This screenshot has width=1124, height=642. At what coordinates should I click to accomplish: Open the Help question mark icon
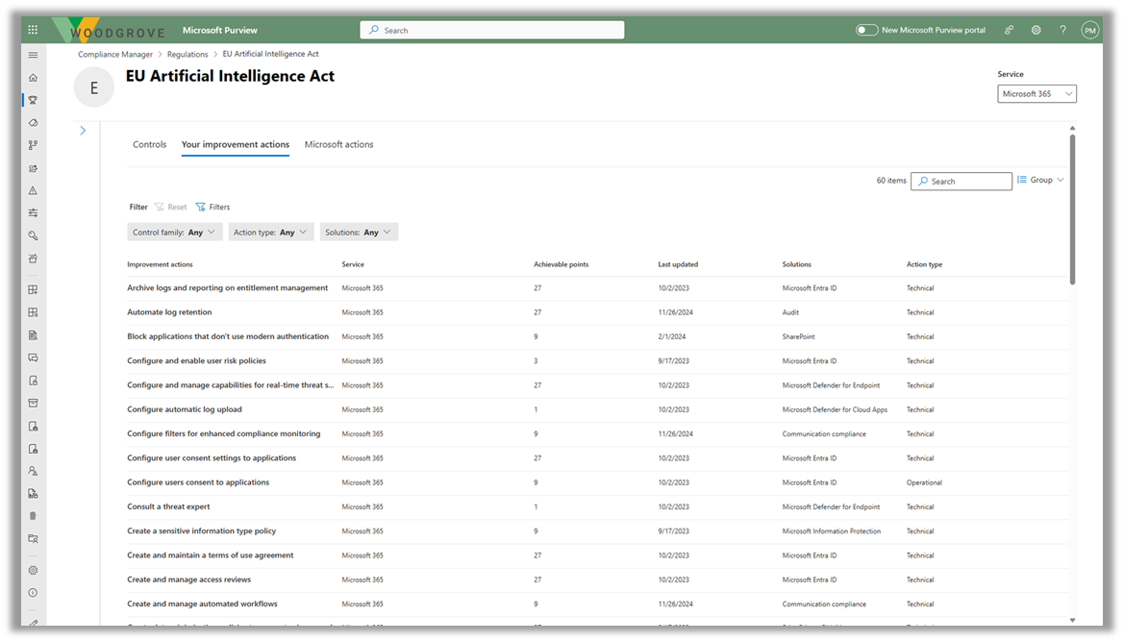pos(1063,30)
